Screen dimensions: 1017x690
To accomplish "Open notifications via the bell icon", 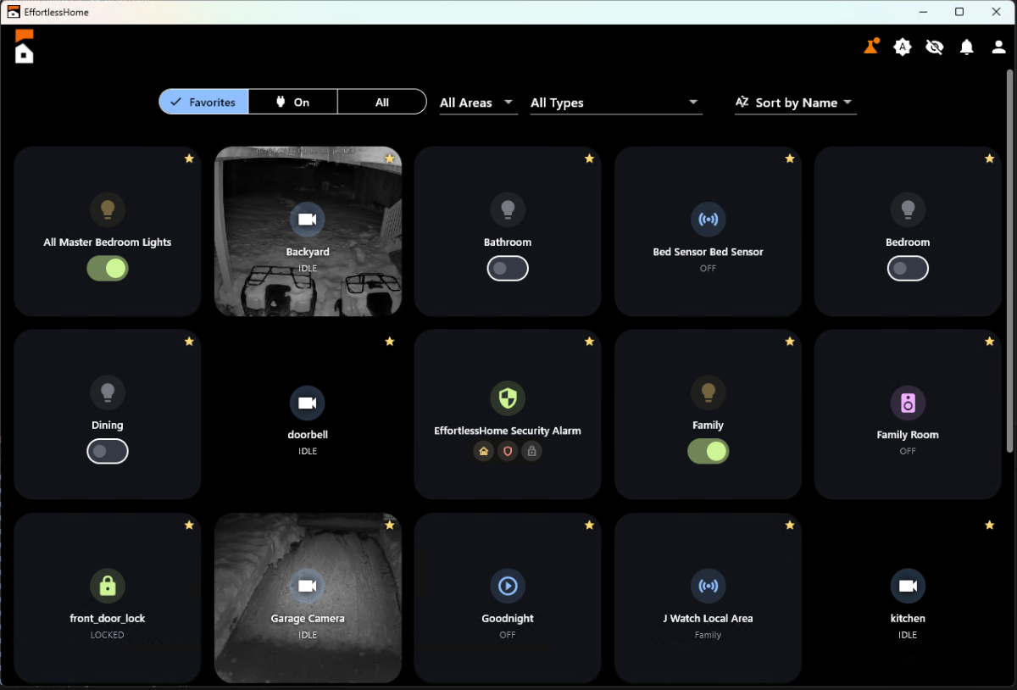I will point(966,47).
